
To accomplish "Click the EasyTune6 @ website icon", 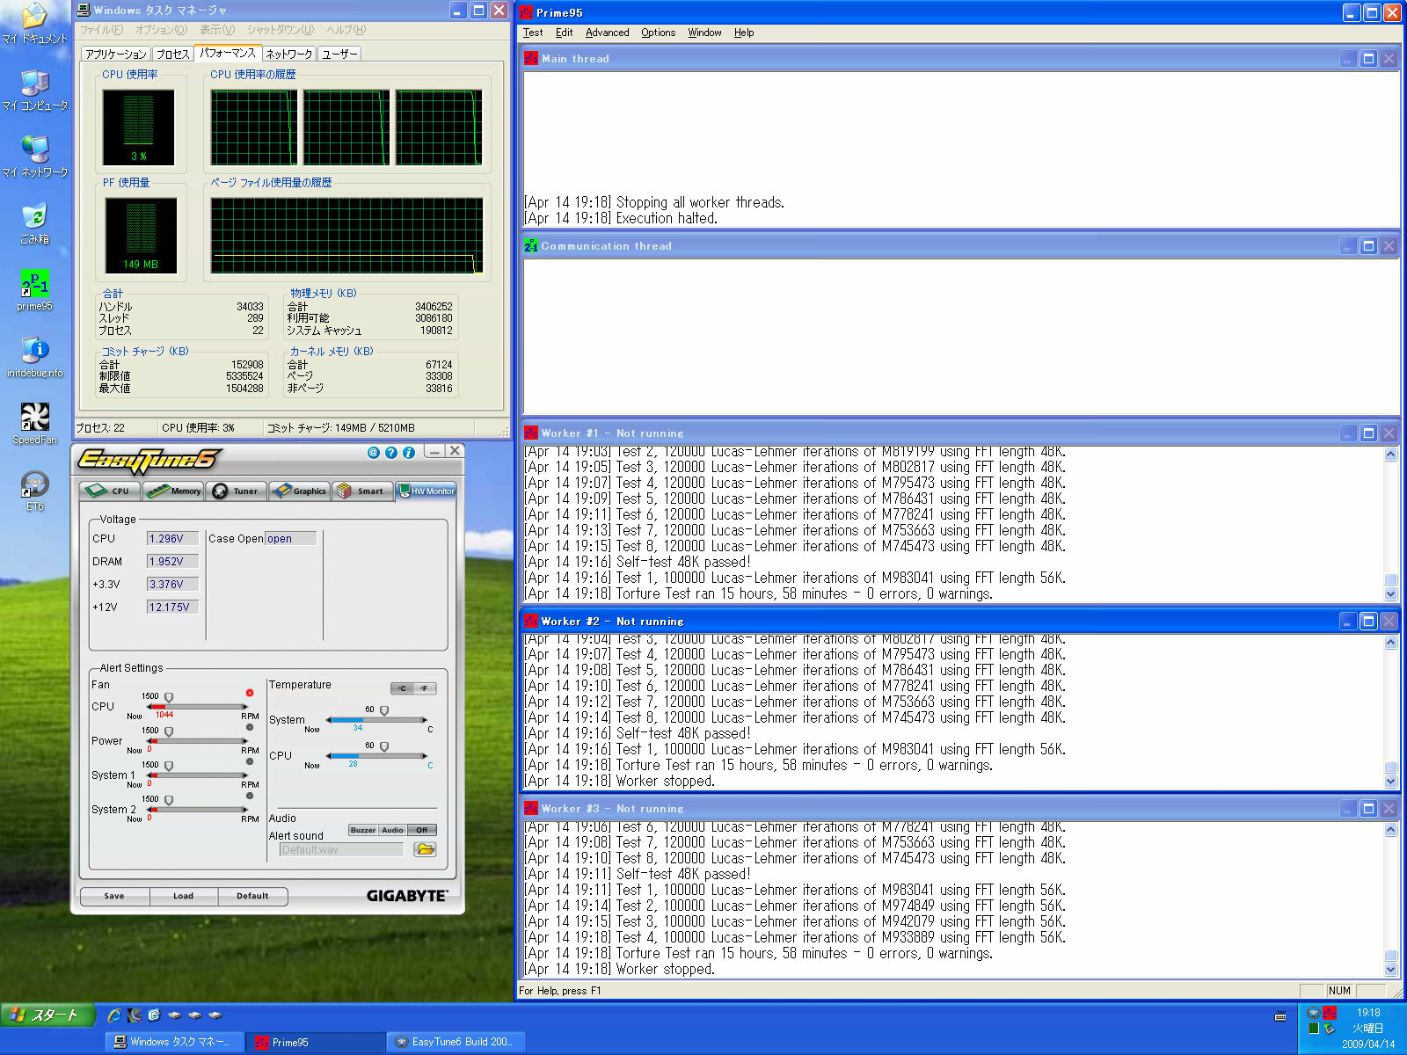I will click(x=374, y=452).
